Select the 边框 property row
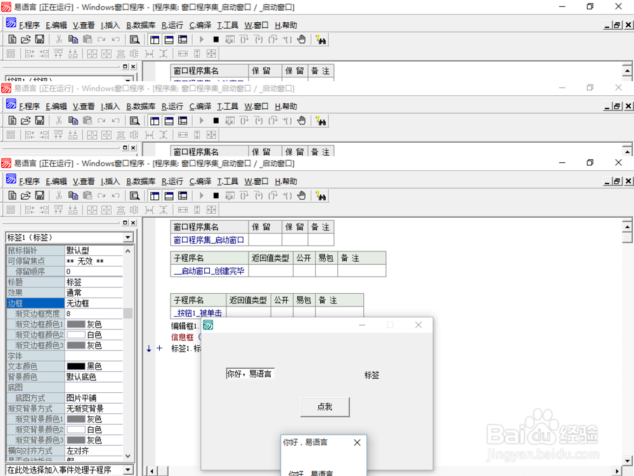The height and width of the screenshot is (476, 634). [65, 303]
